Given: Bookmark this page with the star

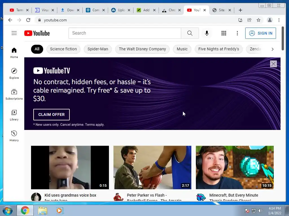Looking at the screenshot, I should pyautogui.click(x=259, y=20).
